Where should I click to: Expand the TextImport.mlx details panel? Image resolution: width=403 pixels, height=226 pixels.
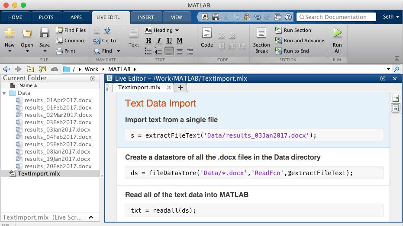pos(91,217)
